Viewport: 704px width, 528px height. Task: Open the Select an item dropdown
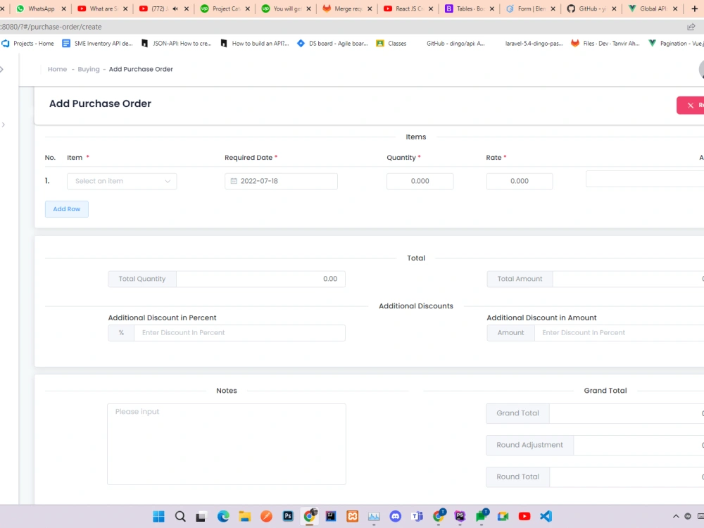(x=121, y=181)
